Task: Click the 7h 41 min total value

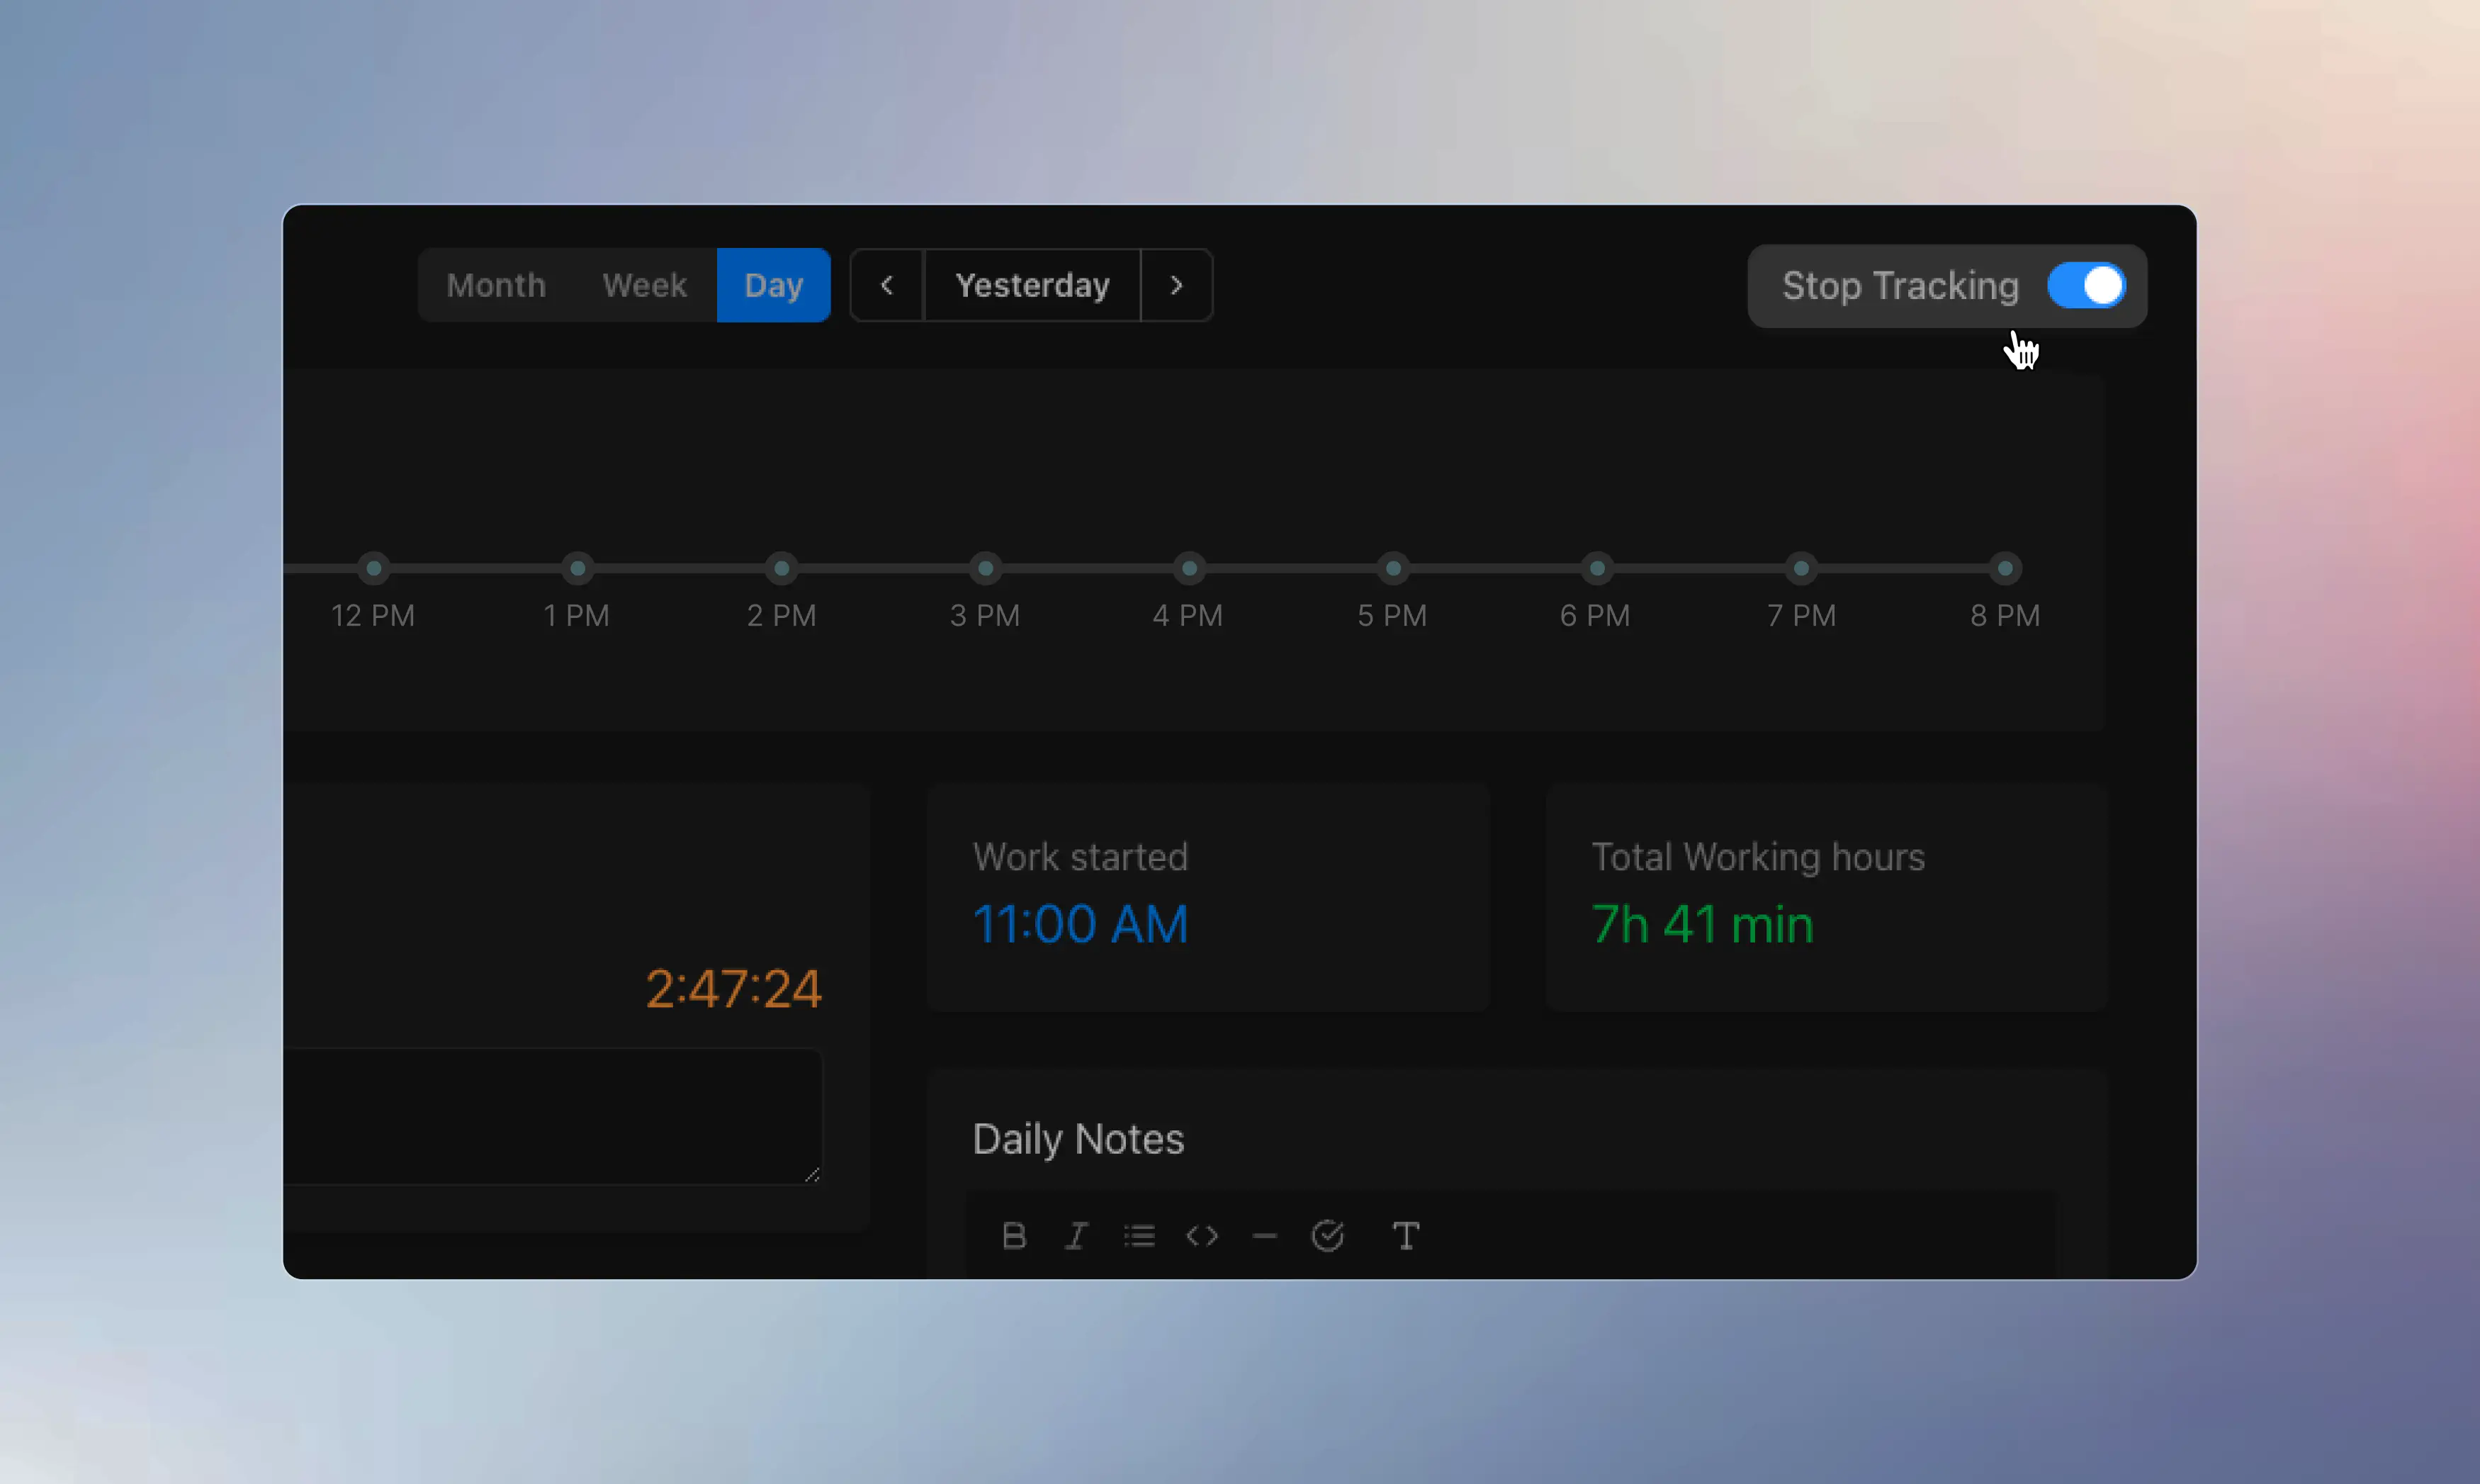Action: click(x=1702, y=924)
